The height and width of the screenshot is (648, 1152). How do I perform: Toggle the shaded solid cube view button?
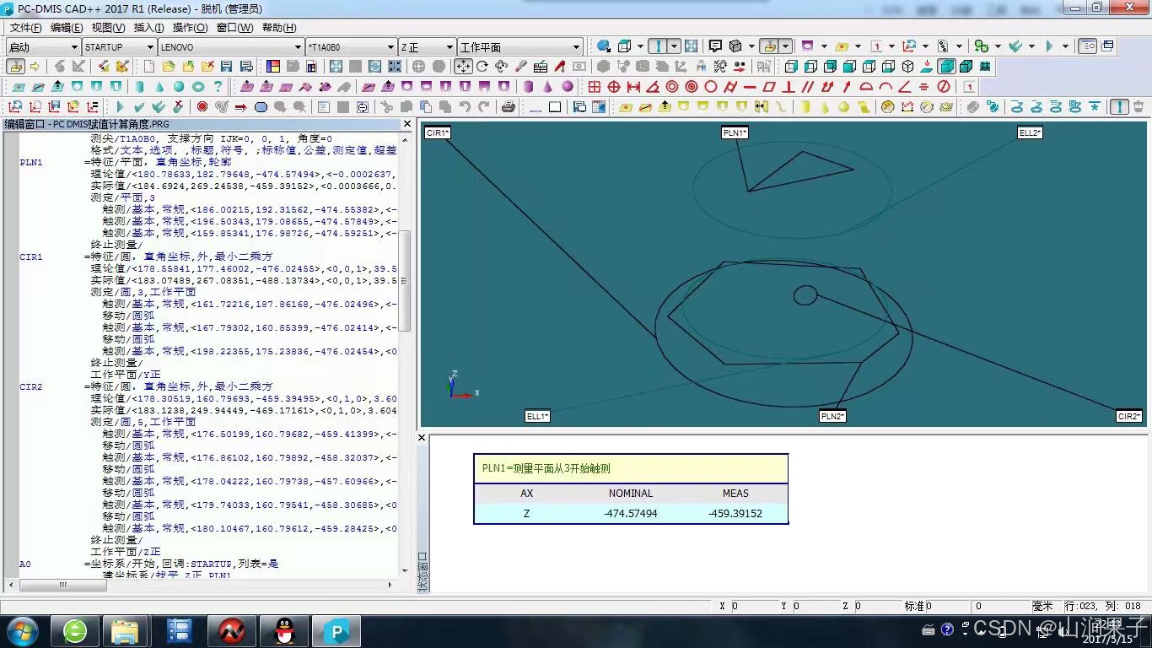click(947, 66)
